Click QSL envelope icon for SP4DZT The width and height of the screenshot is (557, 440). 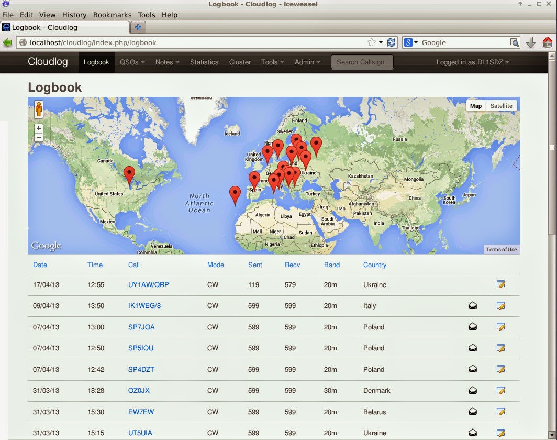(x=472, y=369)
